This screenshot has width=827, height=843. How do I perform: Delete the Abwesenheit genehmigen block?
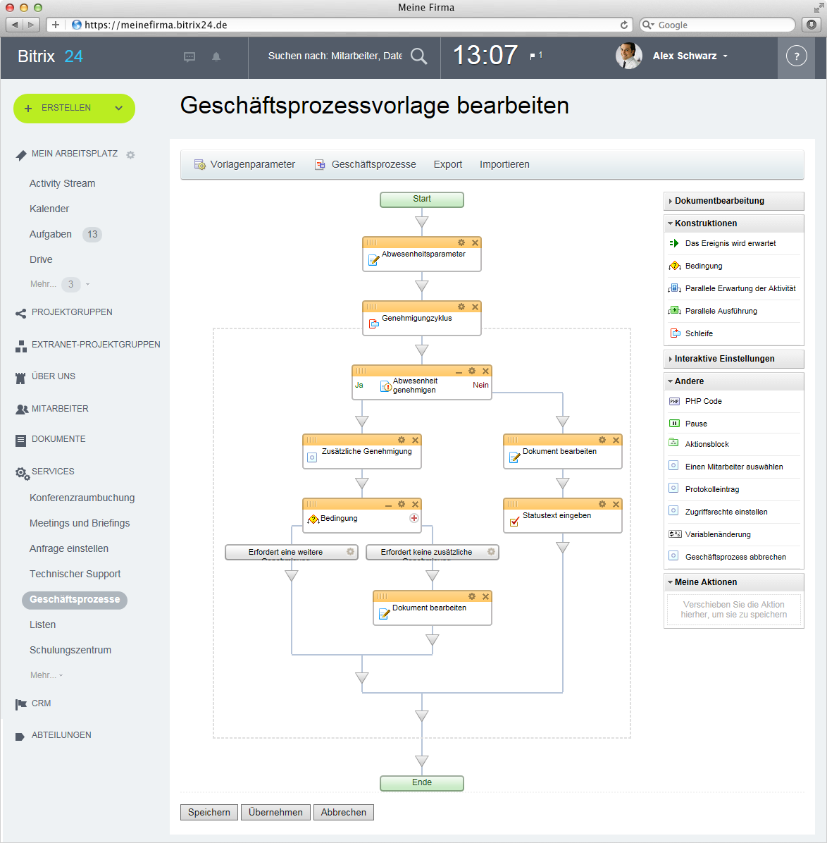click(486, 371)
